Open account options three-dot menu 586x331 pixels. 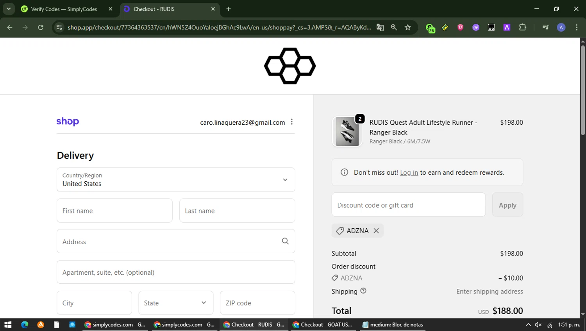pos(292,122)
